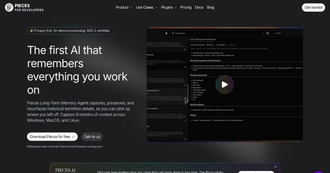Click the search magnifier icon in preview
This screenshot has height=173, width=330.
(x=173, y=33)
